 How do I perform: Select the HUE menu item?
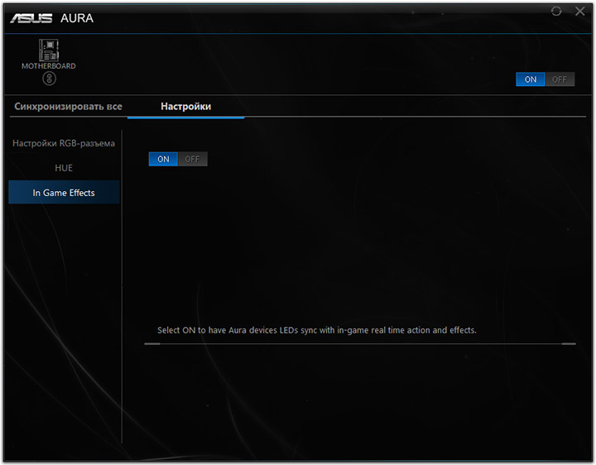pyautogui.click(x=64, y=168)
